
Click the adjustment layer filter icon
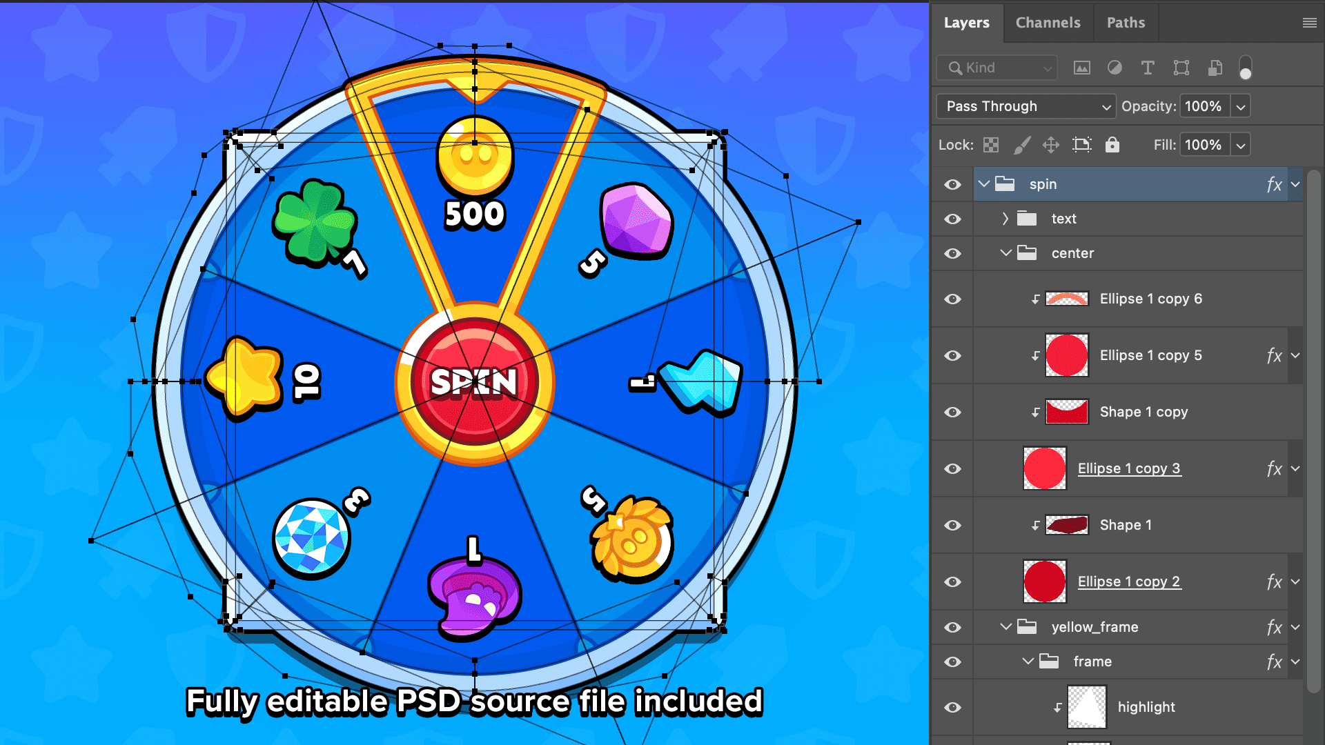click(x=1115, y=68)
